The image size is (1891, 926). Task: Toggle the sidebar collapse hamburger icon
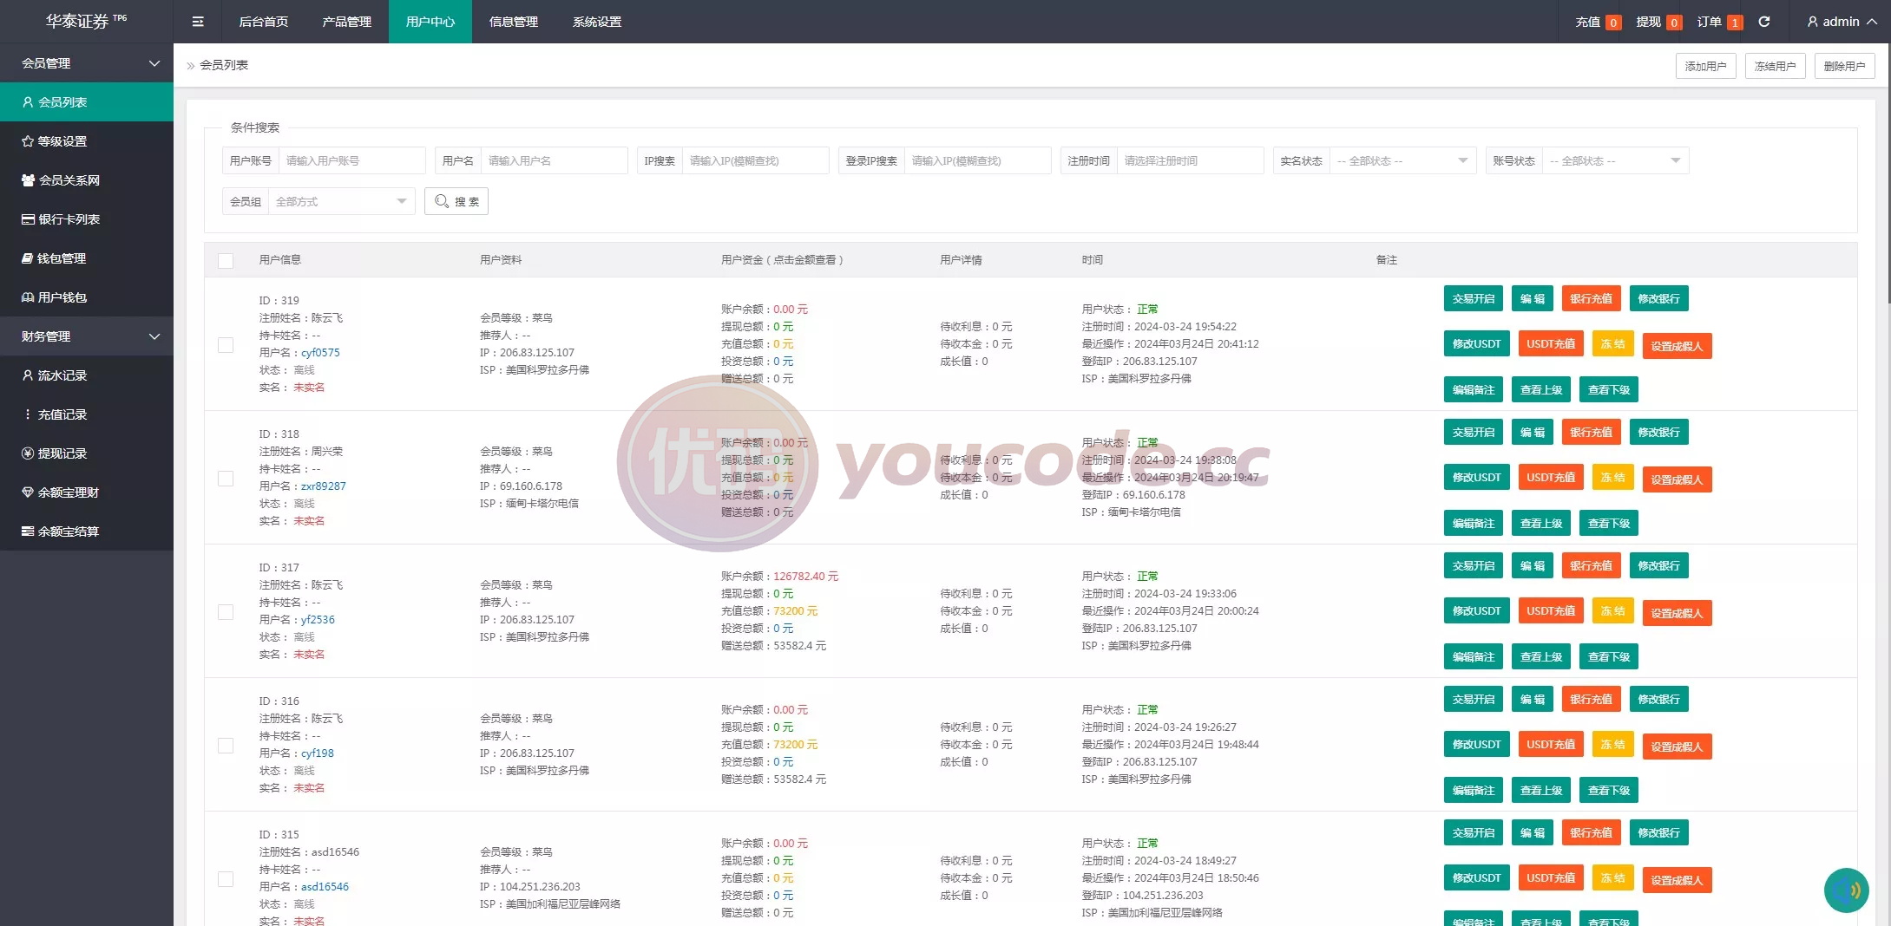[198, 22]
